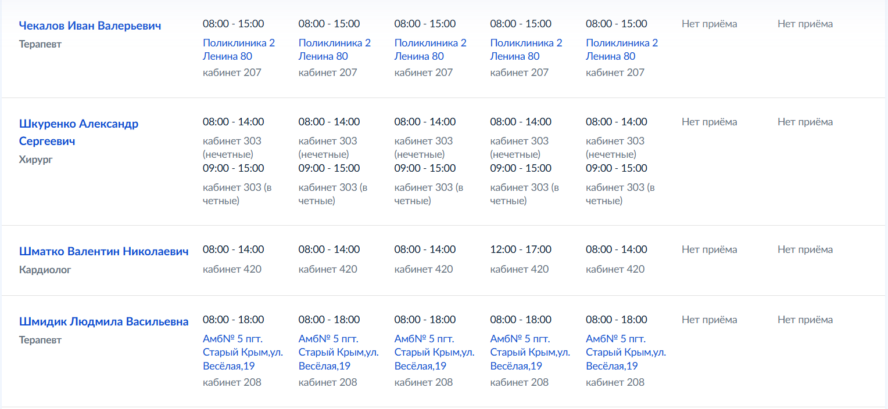Click first-column Поликлиника 2 Ленина 80 link
The image size is (888, 409).
(239, 49)
